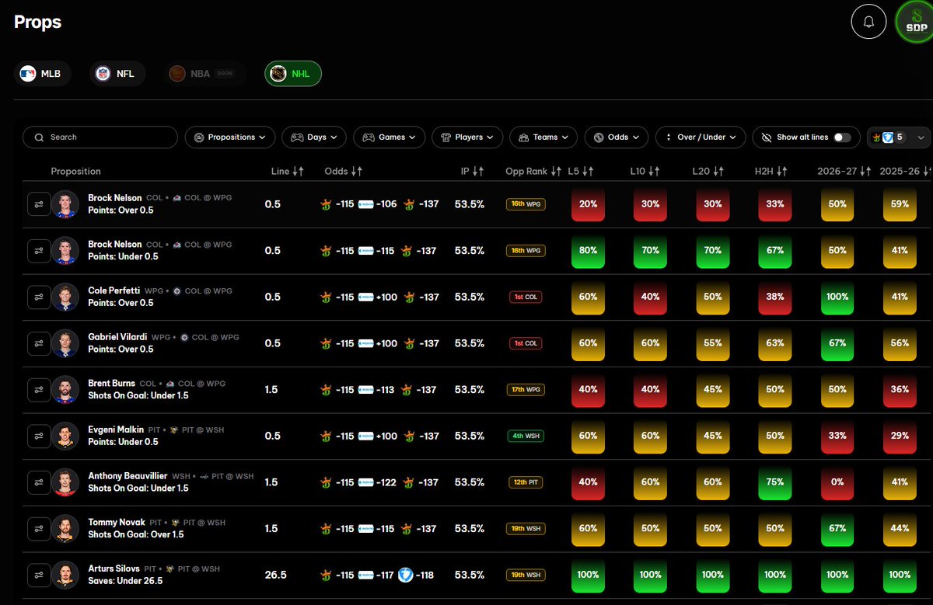Click the -113 odds in Brent Burns row
This screenshot has width=933, height=605.
(x=386, y=390)
